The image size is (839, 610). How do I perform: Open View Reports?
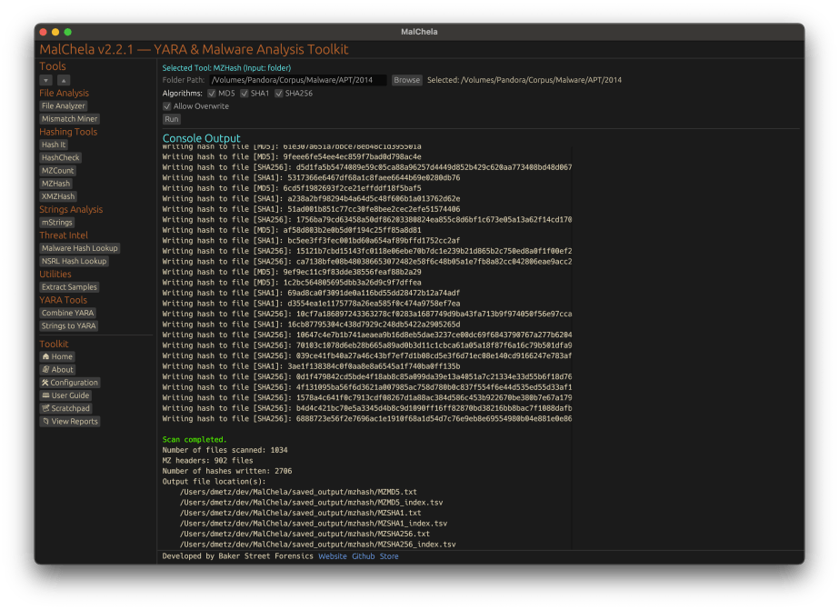click(69, 422)
